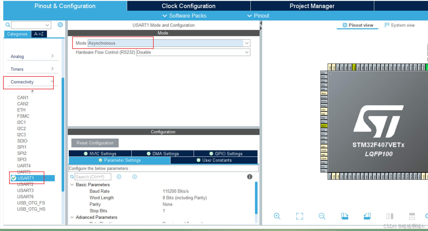Click the fit-to-screen pinout icon
Screen dimensions: 428x231
click(x=299, y=216)
